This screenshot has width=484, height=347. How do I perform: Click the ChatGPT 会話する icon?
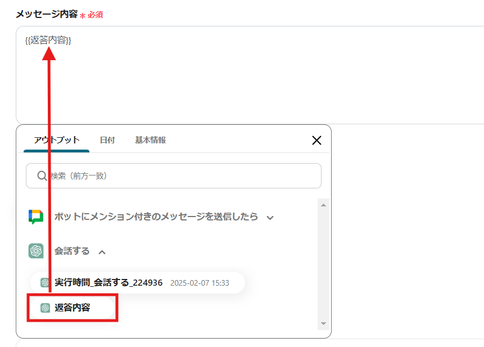[36, 251]
